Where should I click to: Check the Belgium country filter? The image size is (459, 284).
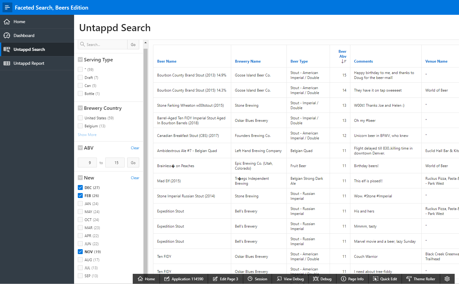pyautogui.click(x=80, y=126)
